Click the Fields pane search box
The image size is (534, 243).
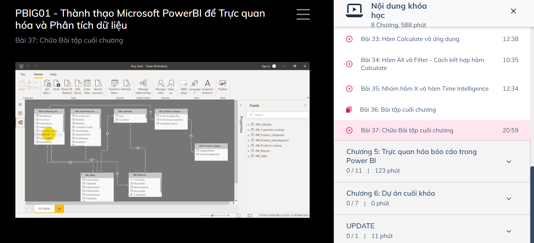point(278,115)
